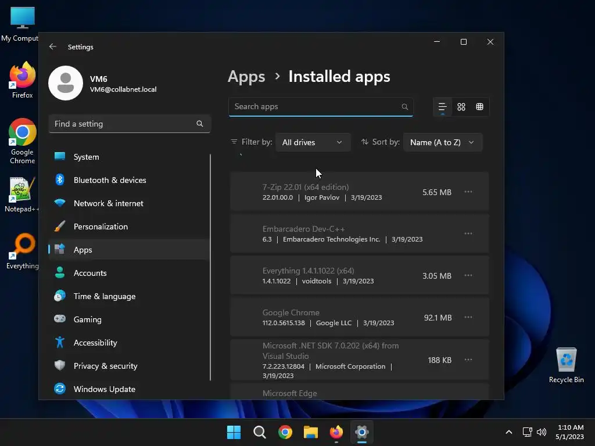
Task: Open more options for Everything 1.4.1.1022
Action: pos(468,275)
